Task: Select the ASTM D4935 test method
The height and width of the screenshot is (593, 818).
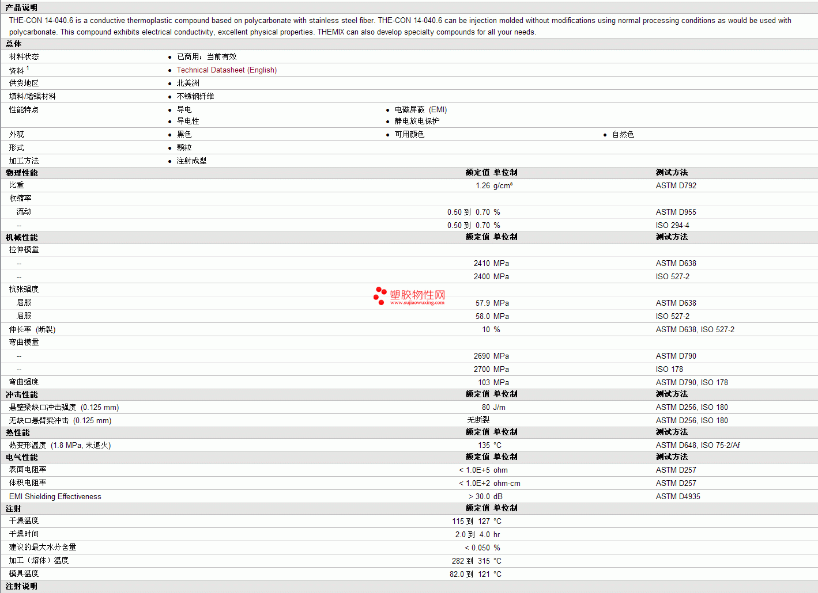Action: pos(678,496)
